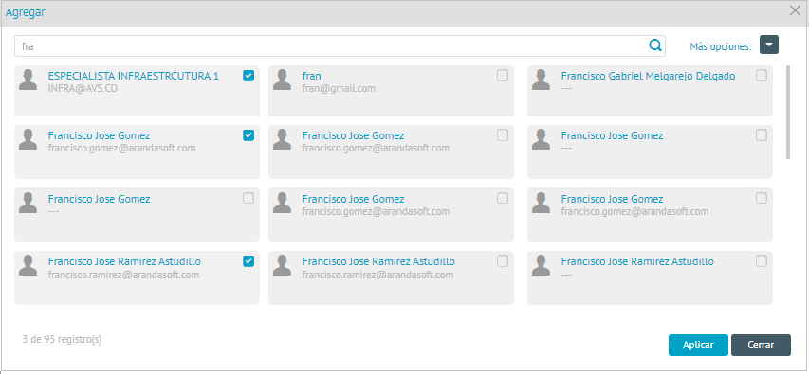Click the person icon beside INFRA@AVS.CO
Viewport: 809px width, 374px height.
[28, 80]
